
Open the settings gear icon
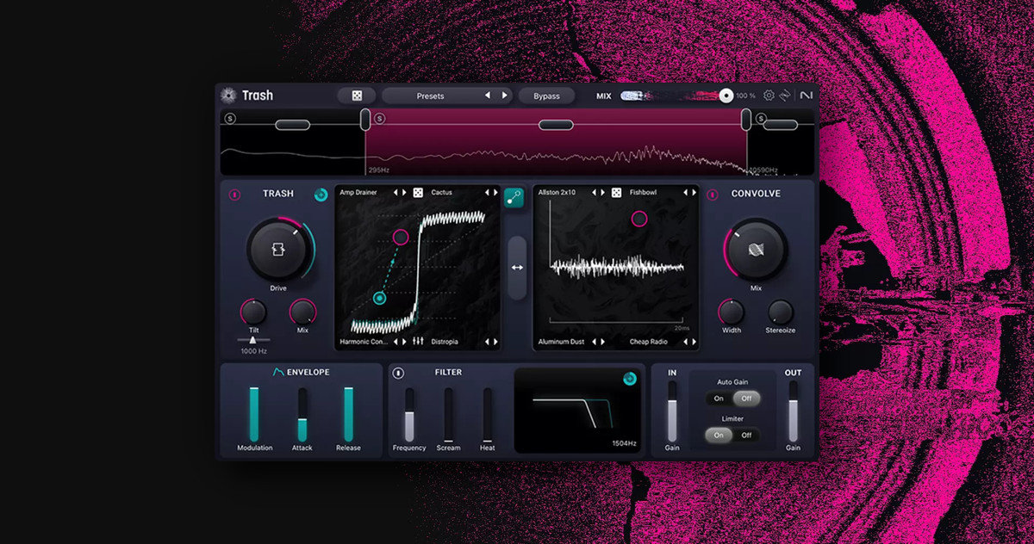(x=769, y=96)
